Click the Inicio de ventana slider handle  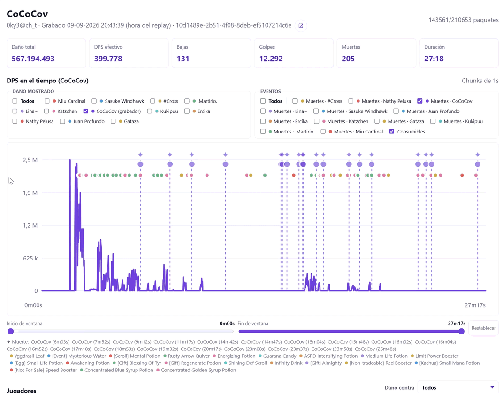point(11,331)
